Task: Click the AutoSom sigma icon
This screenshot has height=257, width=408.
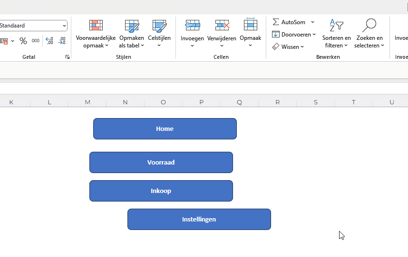Action: [x=276, y=22]
